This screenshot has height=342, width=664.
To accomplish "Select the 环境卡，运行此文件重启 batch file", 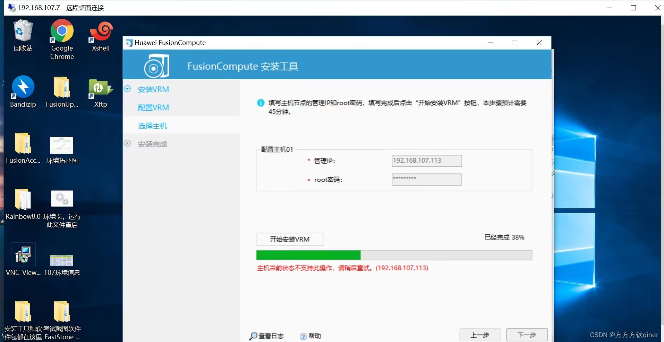I will click(62, 209).
